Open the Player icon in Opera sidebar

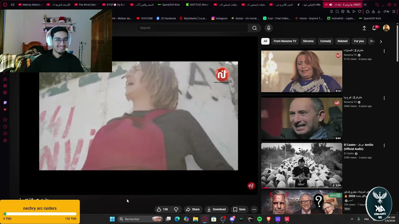[x=5, y=120]
